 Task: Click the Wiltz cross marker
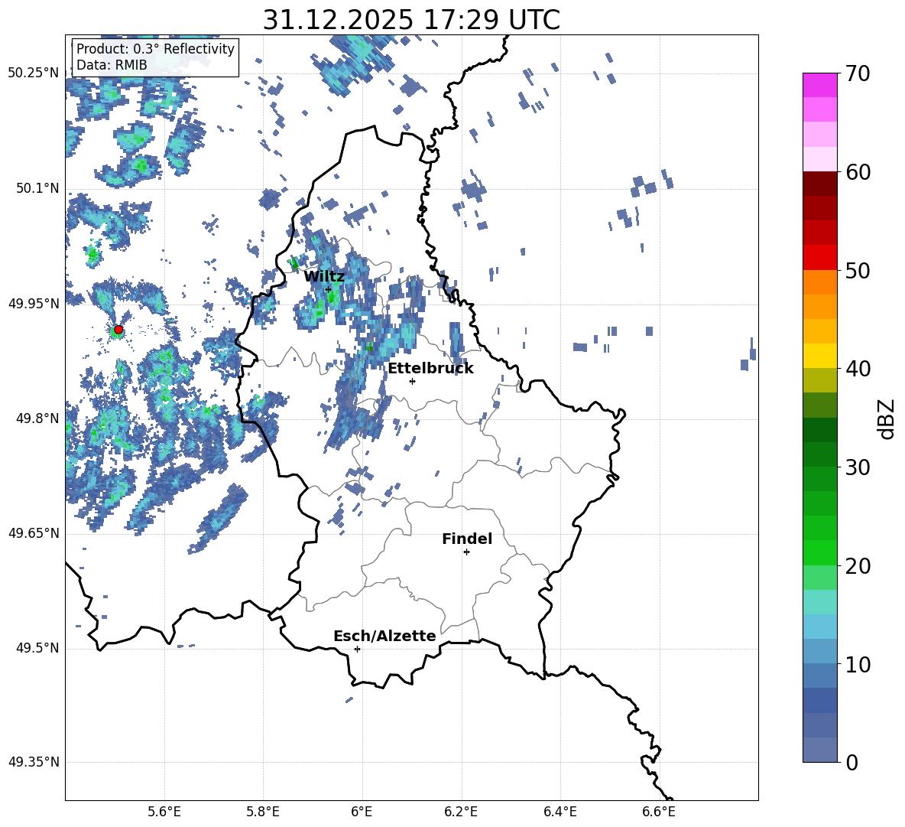(x=329, y=289)
